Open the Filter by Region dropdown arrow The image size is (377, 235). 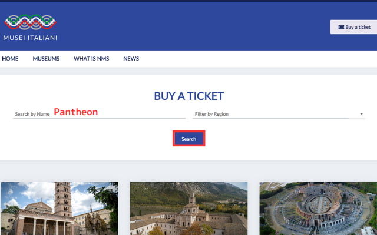361,114
